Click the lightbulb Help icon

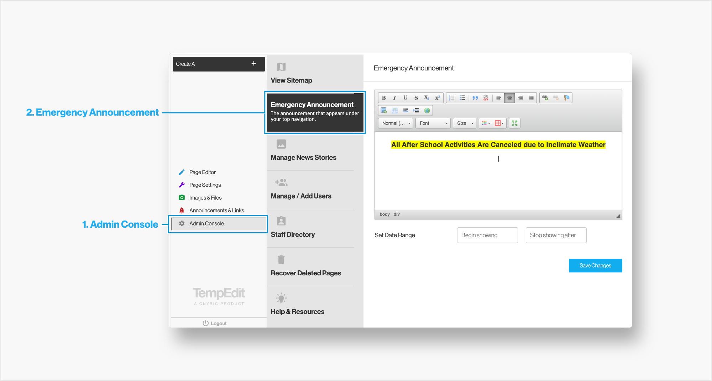281,298
